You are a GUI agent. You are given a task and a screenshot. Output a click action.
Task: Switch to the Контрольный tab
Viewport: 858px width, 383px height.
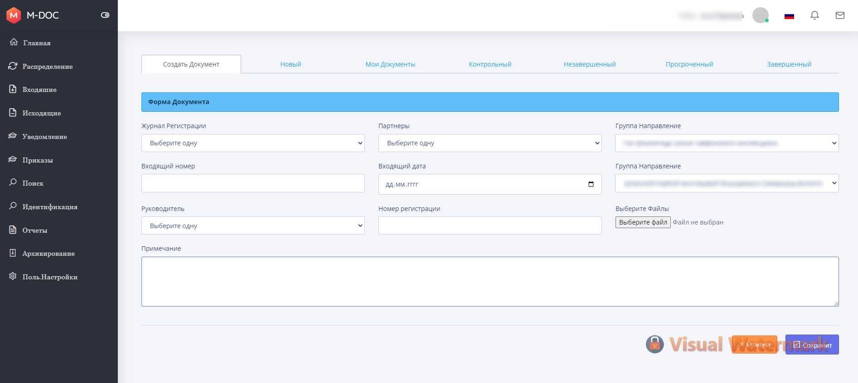(490, 64)
